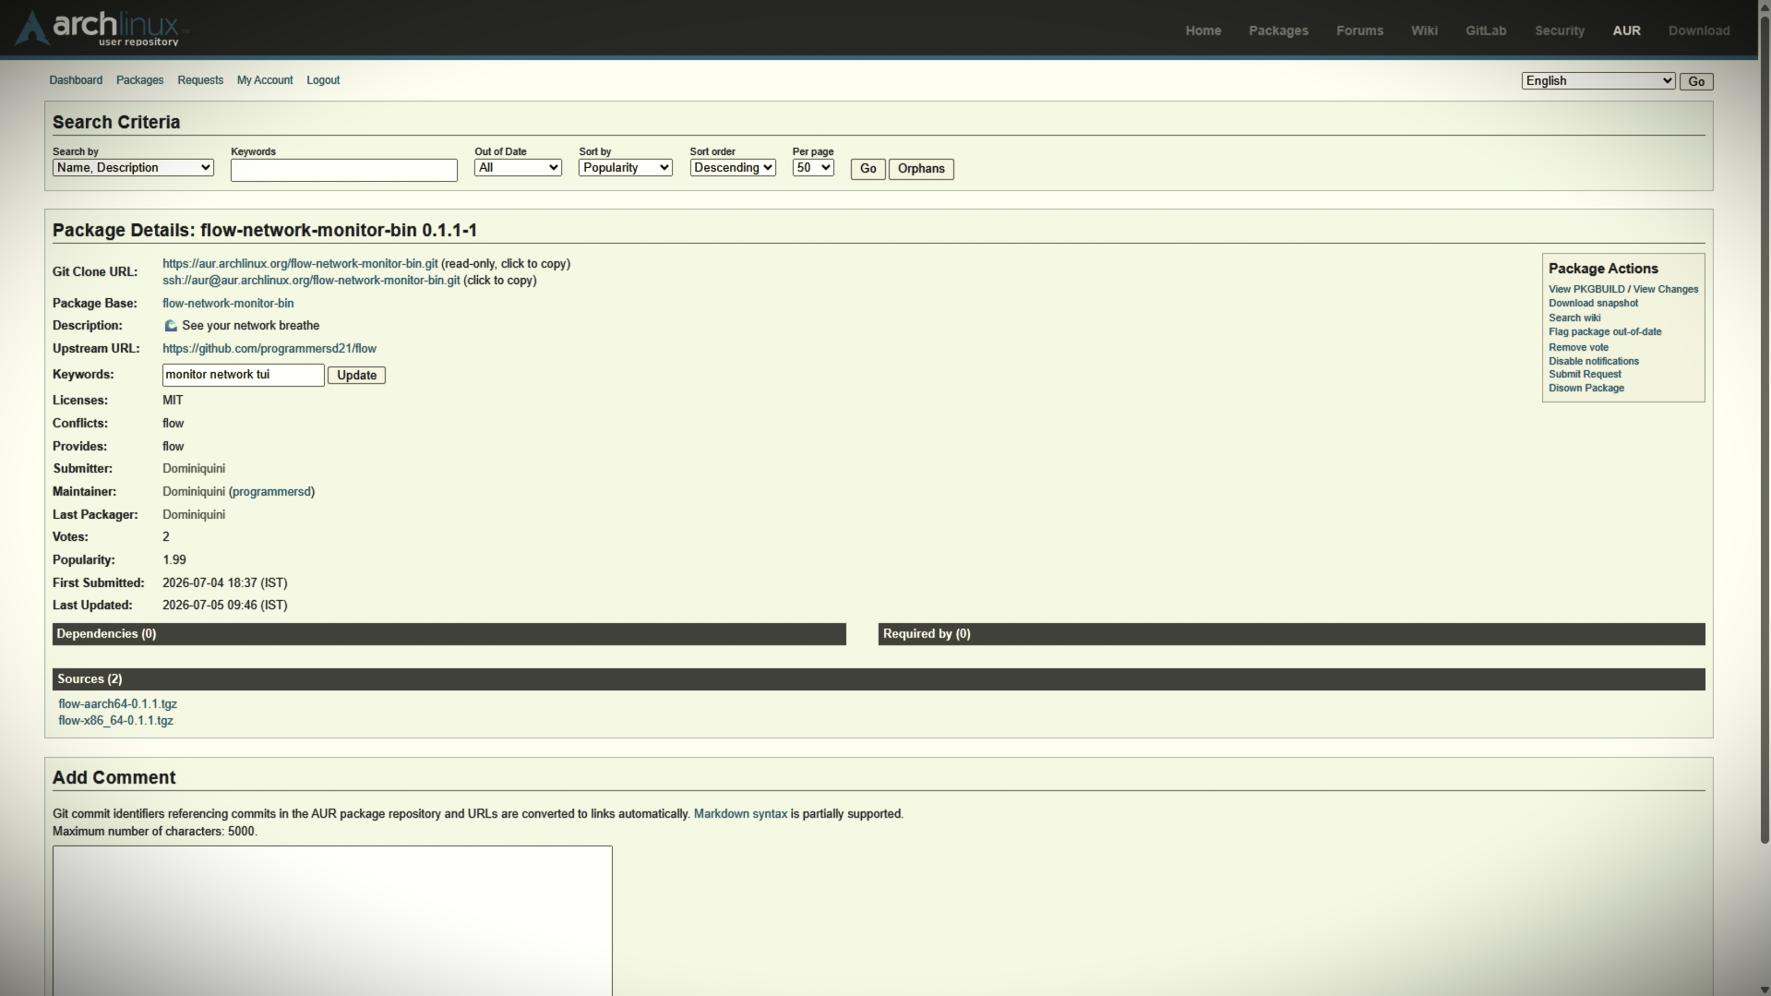This screenshot has height=996, width=1771.
Task: Open the Per page dropdown
Action: pyautogui.click(x=813, y=168)
